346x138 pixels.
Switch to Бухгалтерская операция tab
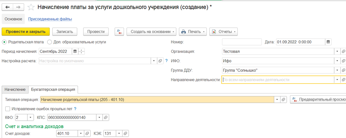(x=53, y=90)
